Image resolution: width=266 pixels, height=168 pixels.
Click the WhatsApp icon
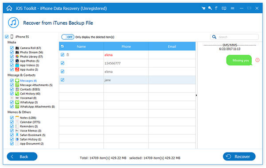pyautogui.click(x=17, y=102)
